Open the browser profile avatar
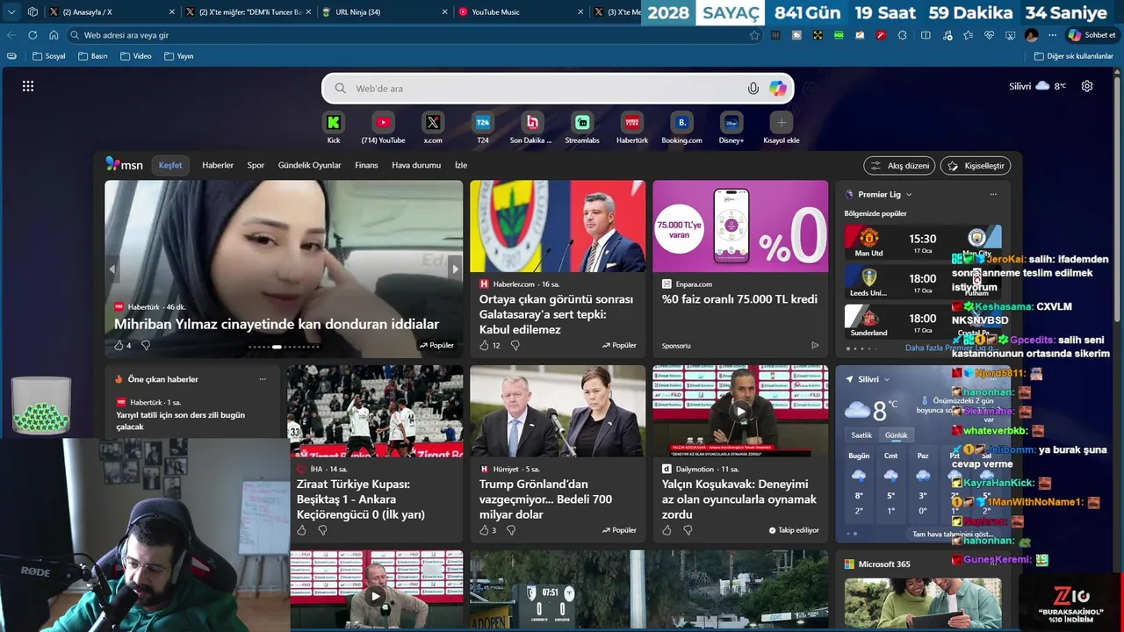This screenshot has width=1124, height=632. pos(1032,35)
